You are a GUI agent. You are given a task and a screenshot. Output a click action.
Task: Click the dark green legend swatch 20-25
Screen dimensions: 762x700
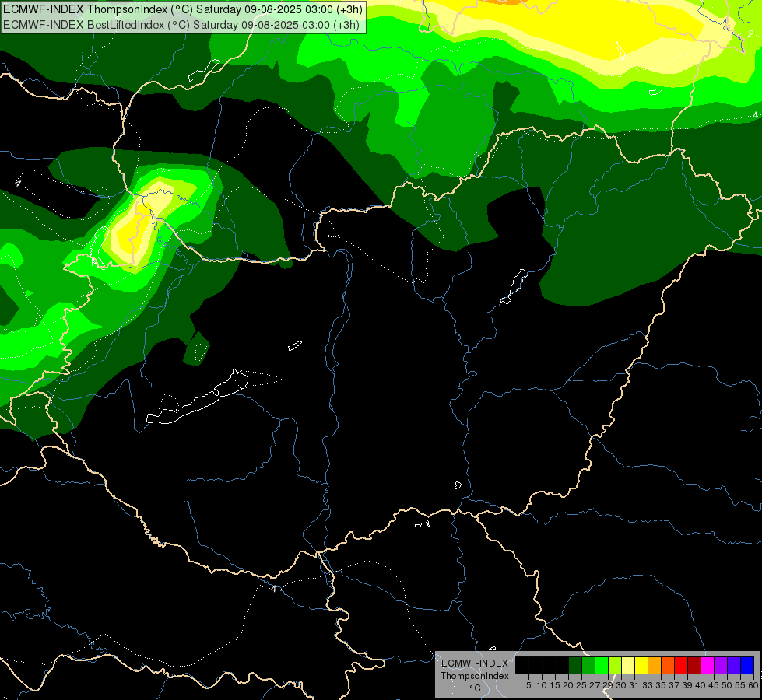click(575, 665)
